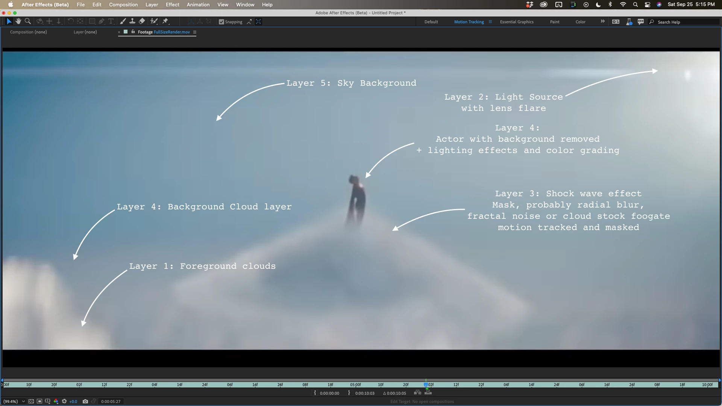
Task: Select the Puppet Pin tool
Action: point(165,21)
